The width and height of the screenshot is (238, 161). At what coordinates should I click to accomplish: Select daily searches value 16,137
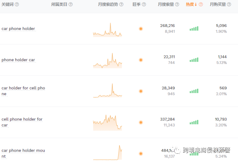pyautogui.click(x=169, y=156)
